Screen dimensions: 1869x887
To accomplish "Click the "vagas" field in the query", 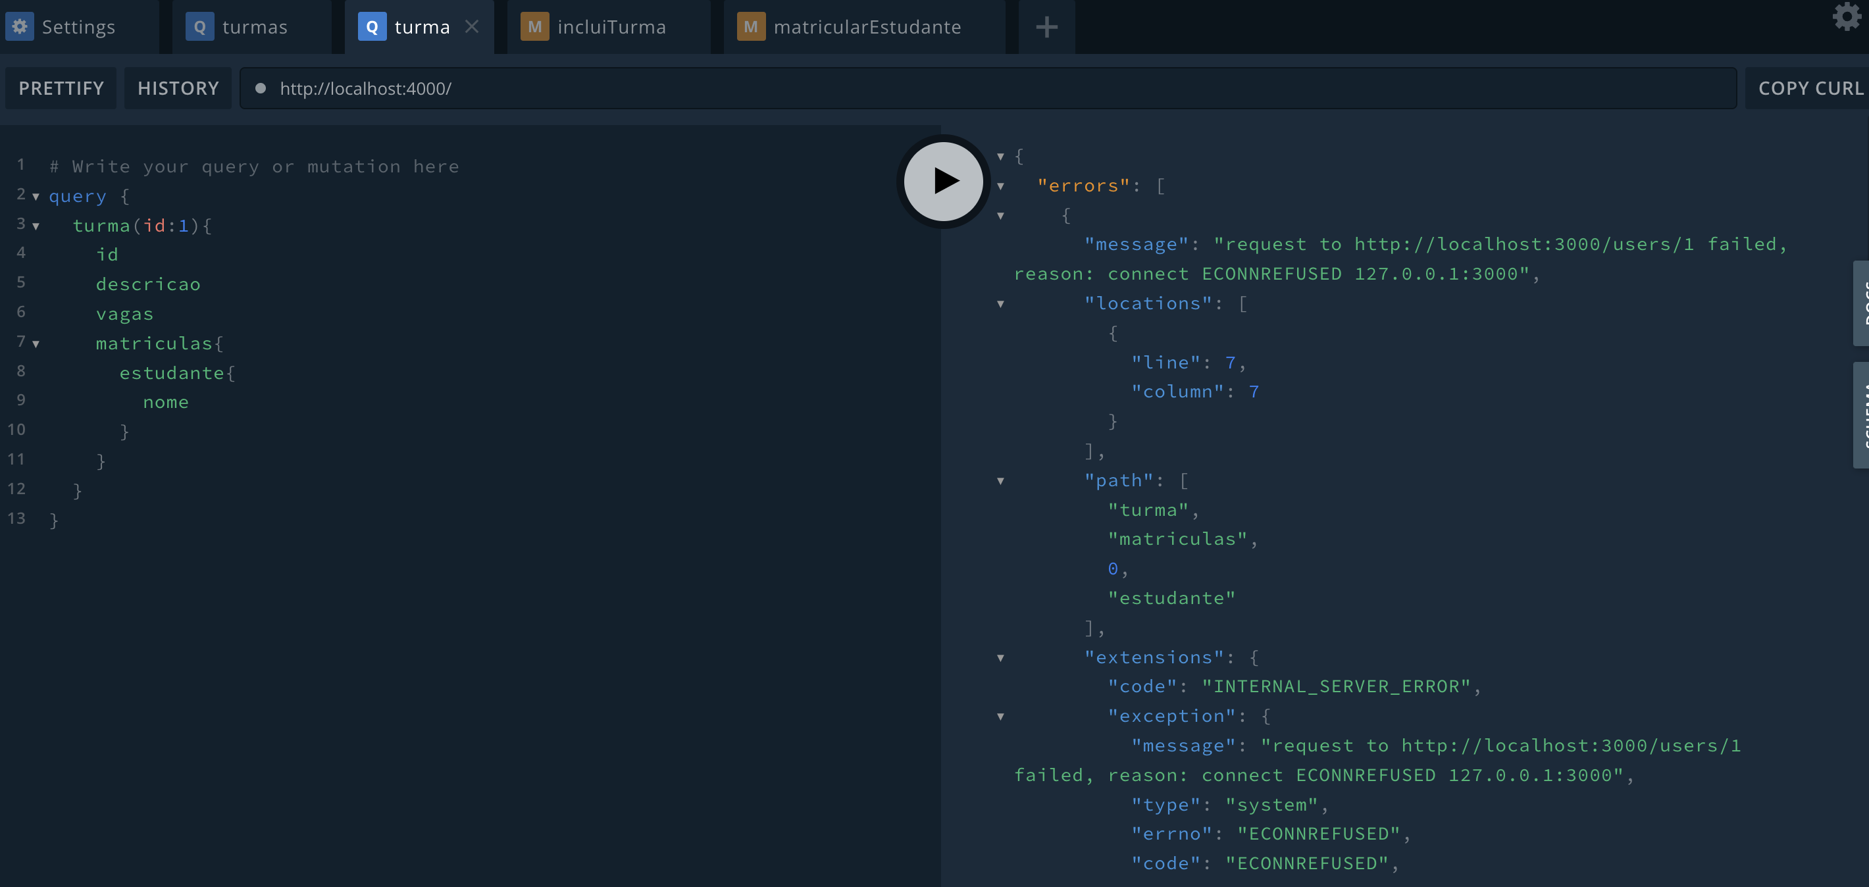I will [125, 314].
